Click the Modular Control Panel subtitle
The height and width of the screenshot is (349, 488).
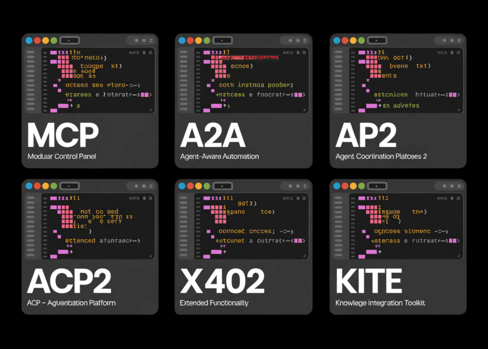[62, 156]
